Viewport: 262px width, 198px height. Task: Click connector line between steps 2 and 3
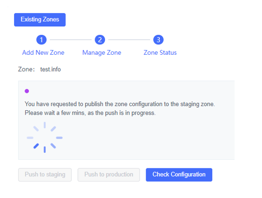[x=129, y=40]
